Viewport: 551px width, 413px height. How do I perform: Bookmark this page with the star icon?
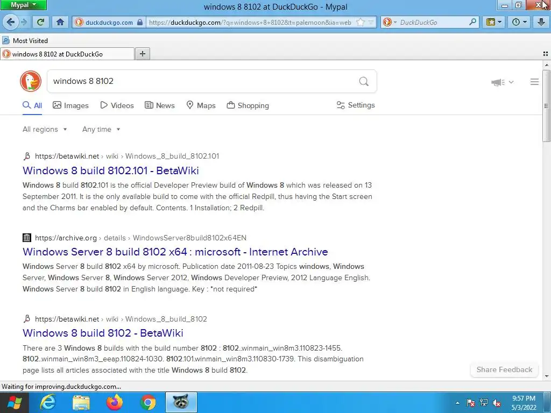click(360, 23)
